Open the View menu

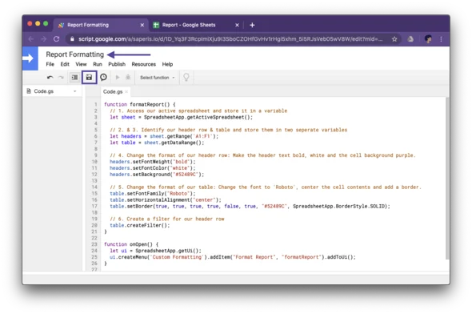[x=81, y=64]
